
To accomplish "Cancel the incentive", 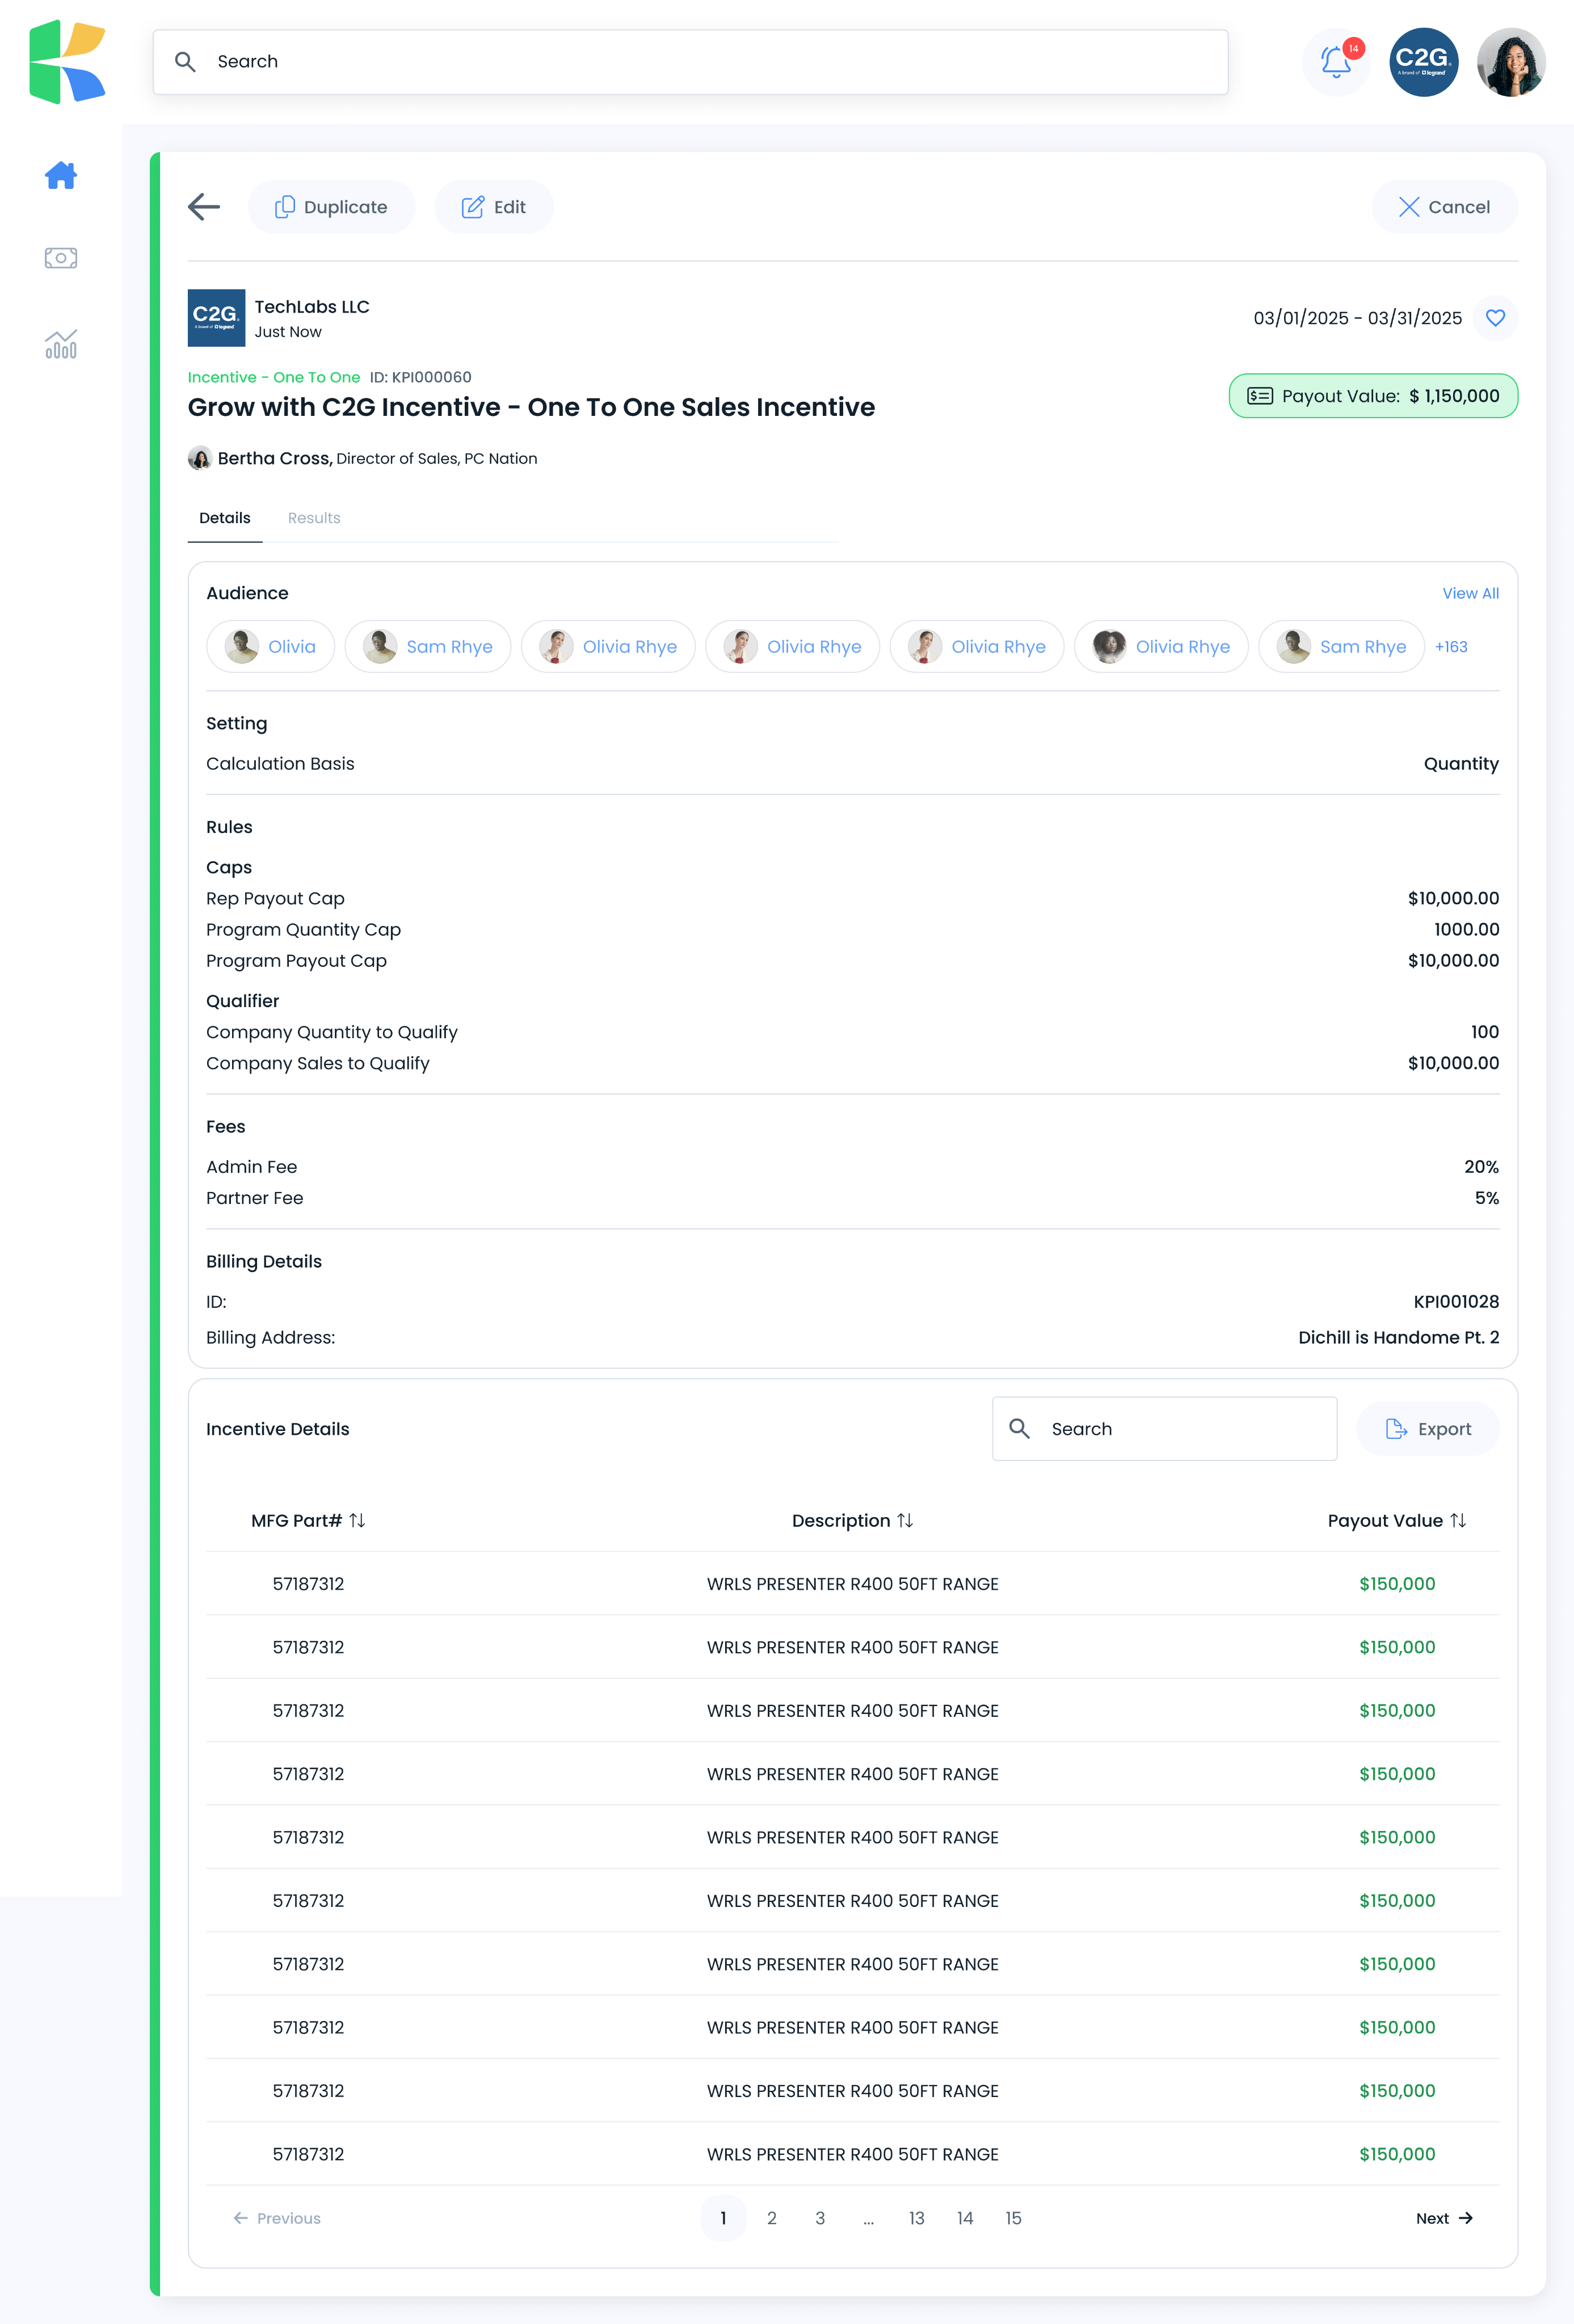I will (x=1444, y=207).
